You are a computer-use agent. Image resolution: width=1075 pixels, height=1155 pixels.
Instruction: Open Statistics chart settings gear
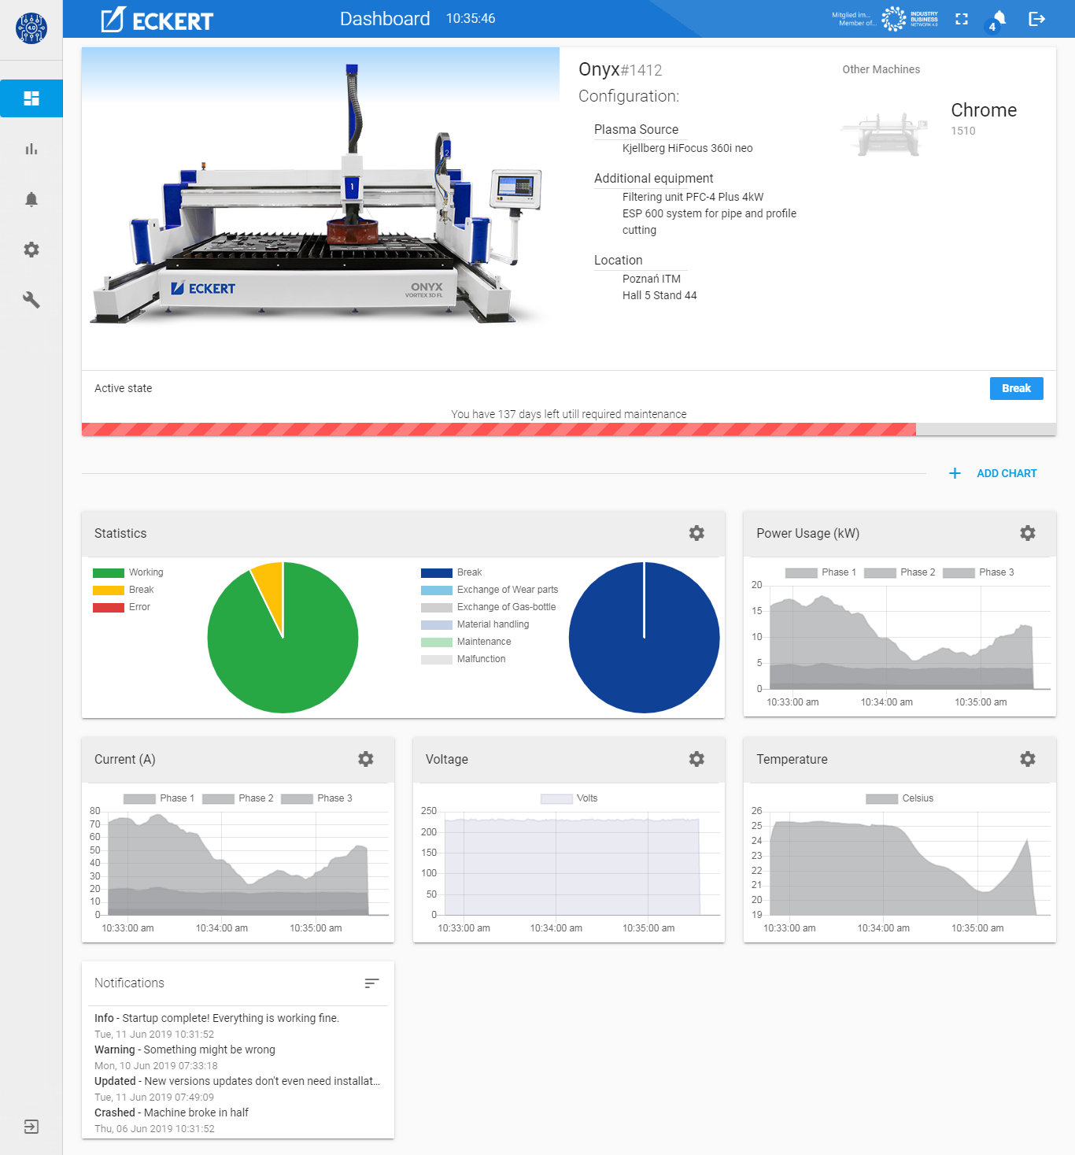coord(696,533)
